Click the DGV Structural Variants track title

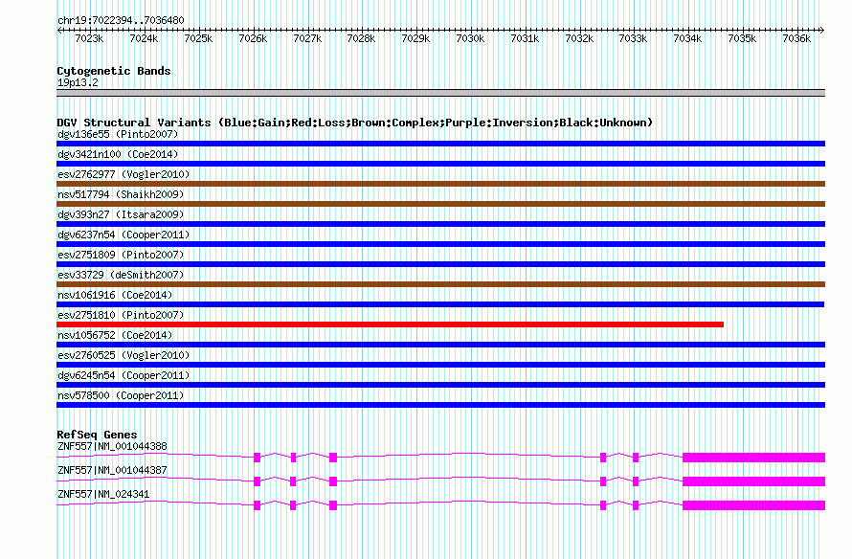354,123
